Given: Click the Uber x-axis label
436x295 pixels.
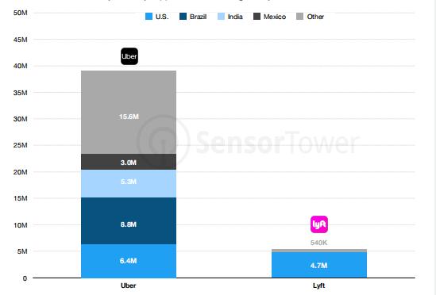Looking at the screenshot, I should tap(129, 285).
